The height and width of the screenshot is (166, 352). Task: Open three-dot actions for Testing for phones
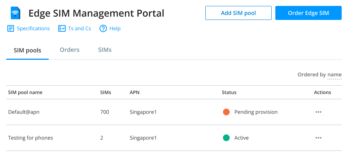coord(318,138)
